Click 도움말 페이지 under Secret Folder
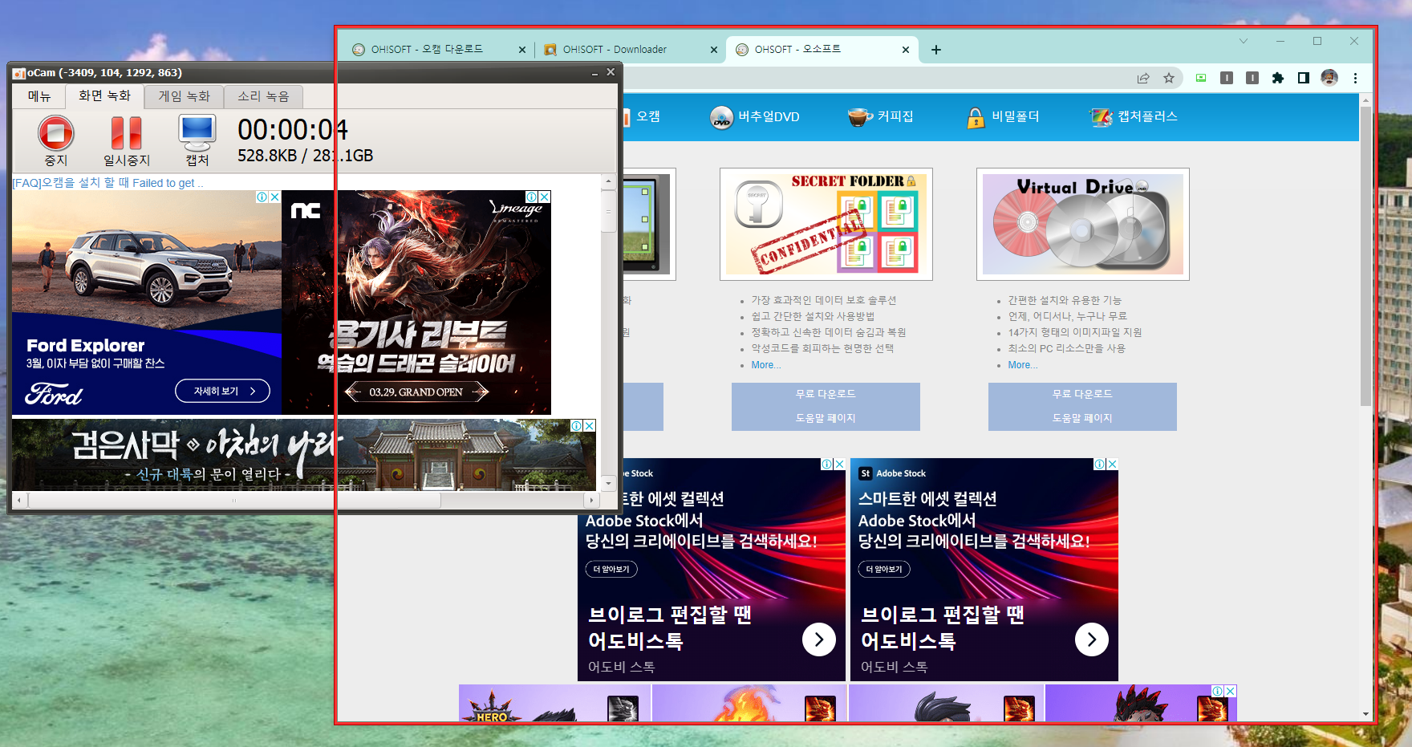Image resolution: width=1412 pixels, height=747 pixels. coord(826,418)
